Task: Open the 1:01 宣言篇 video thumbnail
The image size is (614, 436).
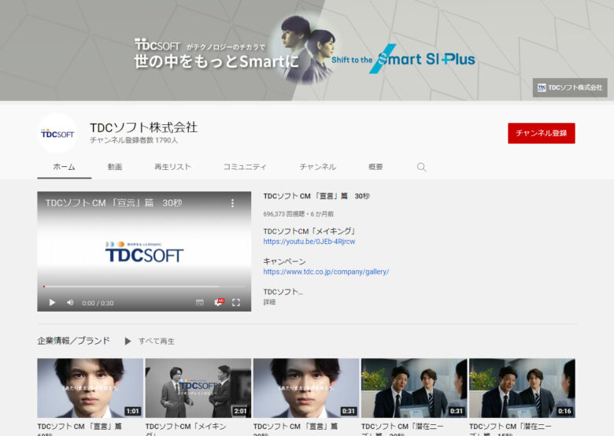Action: [90, 388]
